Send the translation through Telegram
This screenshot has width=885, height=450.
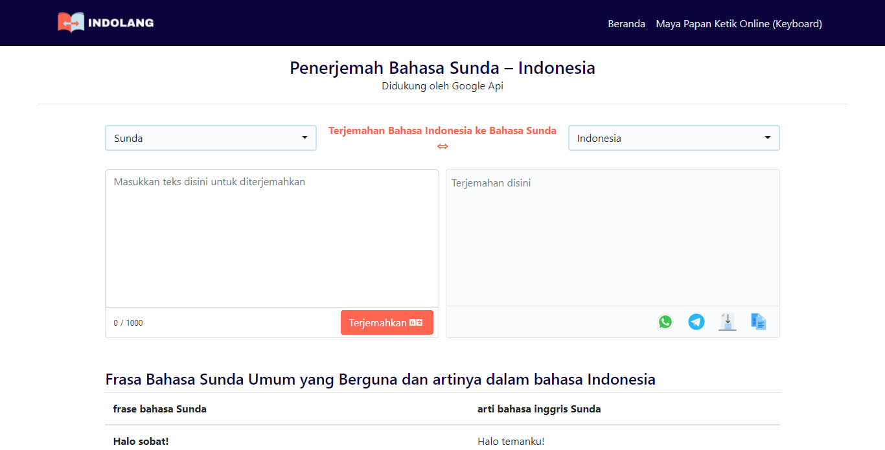point(696,322)
